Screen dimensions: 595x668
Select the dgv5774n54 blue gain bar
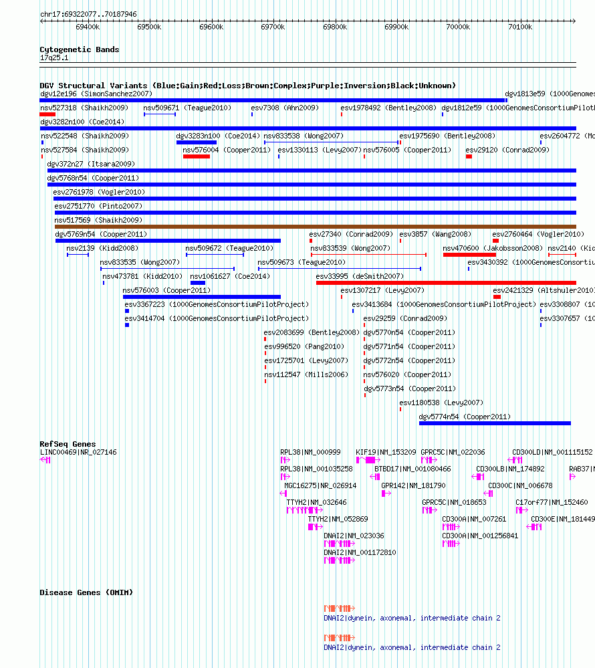pyautogui.click(x=495, y=423)
